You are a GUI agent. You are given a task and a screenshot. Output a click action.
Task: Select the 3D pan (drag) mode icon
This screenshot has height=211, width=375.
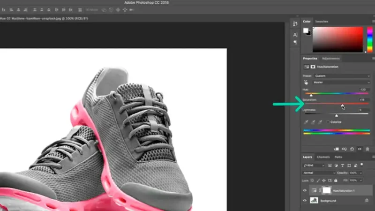tap(118, 10)
